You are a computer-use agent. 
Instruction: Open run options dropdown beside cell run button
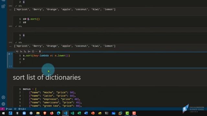pos(12,54)
